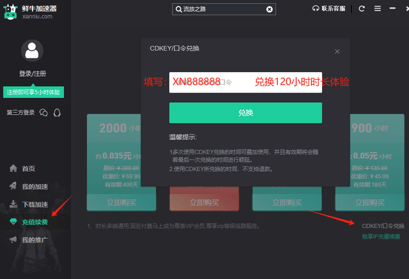Open the hamburger menu in title bar
Screen dimensions: 409x279
point(378,9)
